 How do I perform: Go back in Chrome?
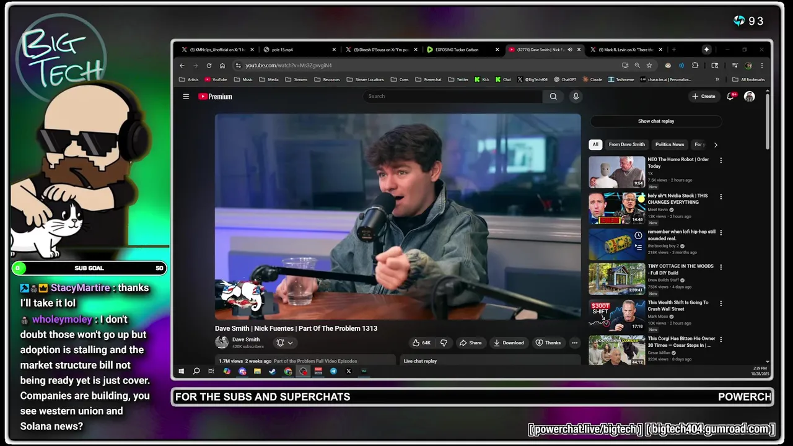point(182,65)
